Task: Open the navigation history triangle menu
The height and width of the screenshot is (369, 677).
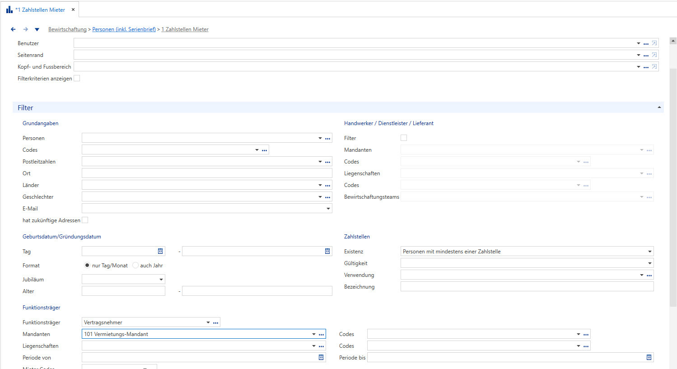Action: (x=37, y=30)
